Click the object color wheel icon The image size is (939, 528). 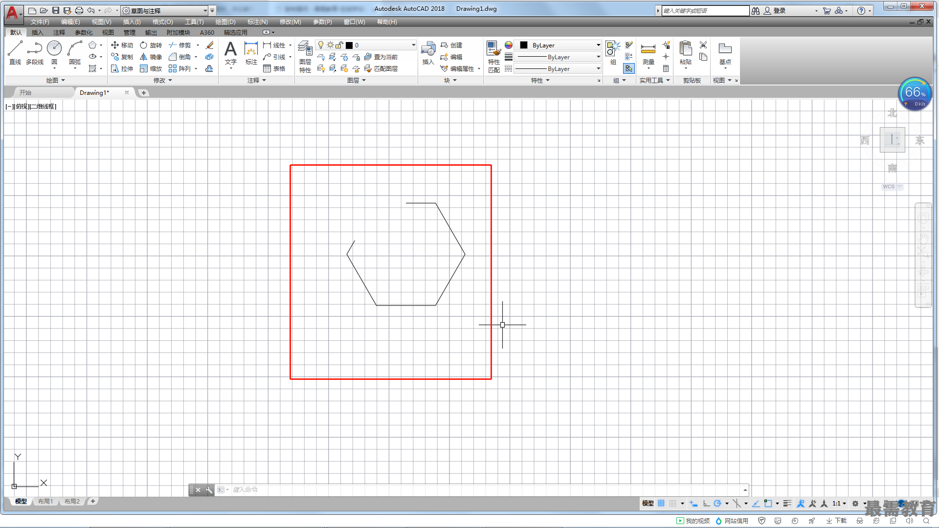(509, 45)
